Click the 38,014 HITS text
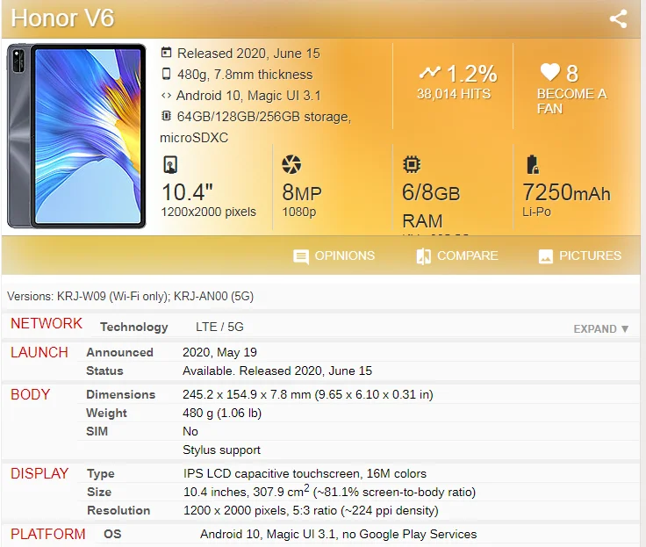The image size is (646, 547). [454, 94]
